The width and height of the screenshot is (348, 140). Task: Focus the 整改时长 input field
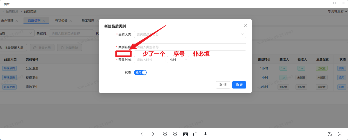pos(150,60)
